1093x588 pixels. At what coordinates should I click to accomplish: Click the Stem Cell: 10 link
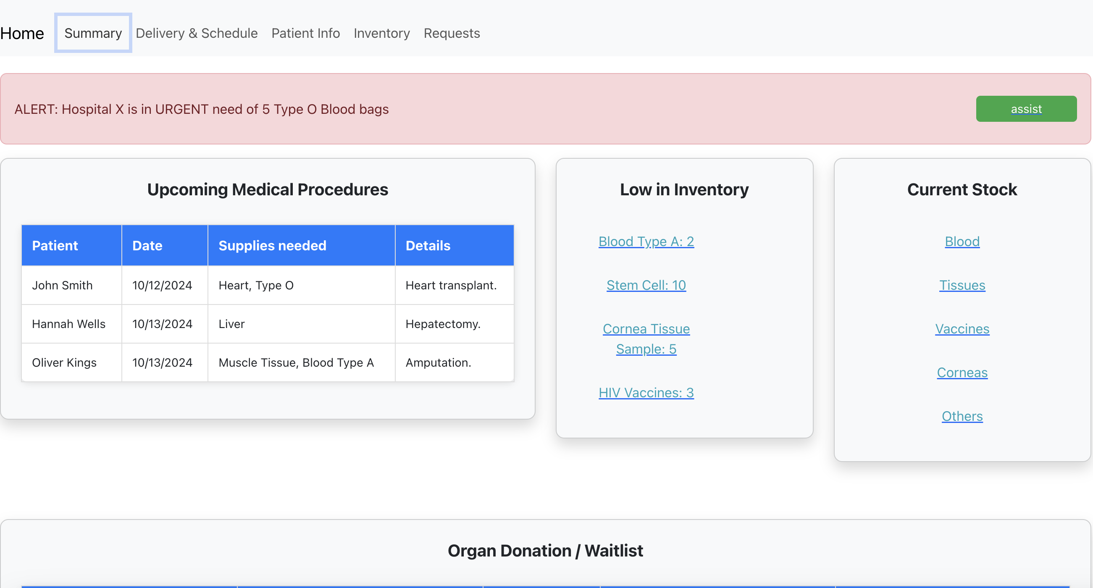click(x=646, y=285)
